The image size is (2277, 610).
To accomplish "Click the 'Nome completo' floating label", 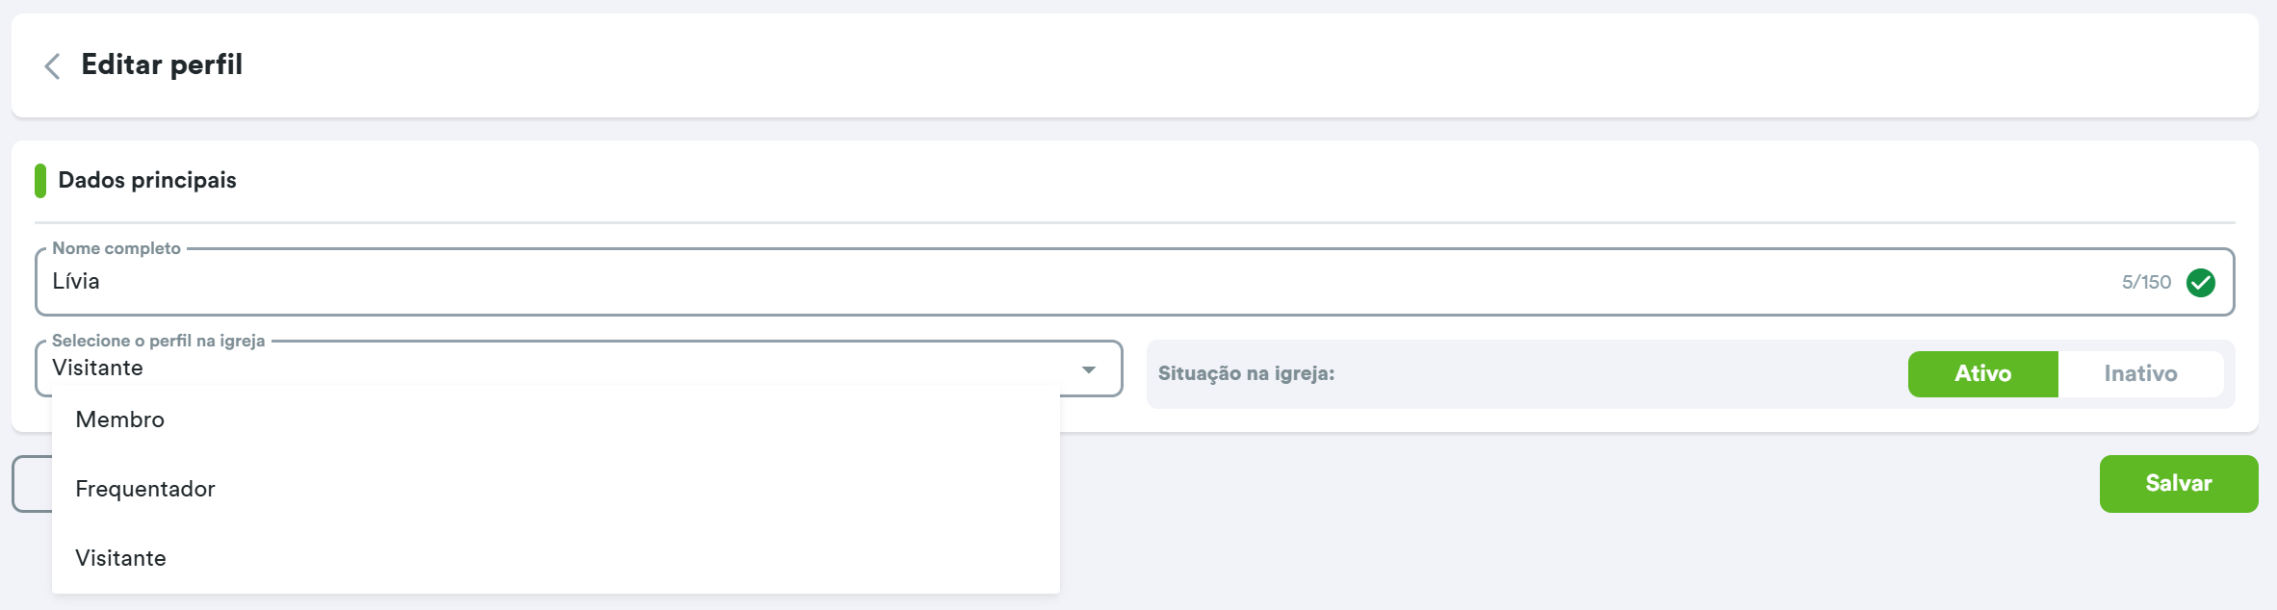I will [x=116, y=248].
